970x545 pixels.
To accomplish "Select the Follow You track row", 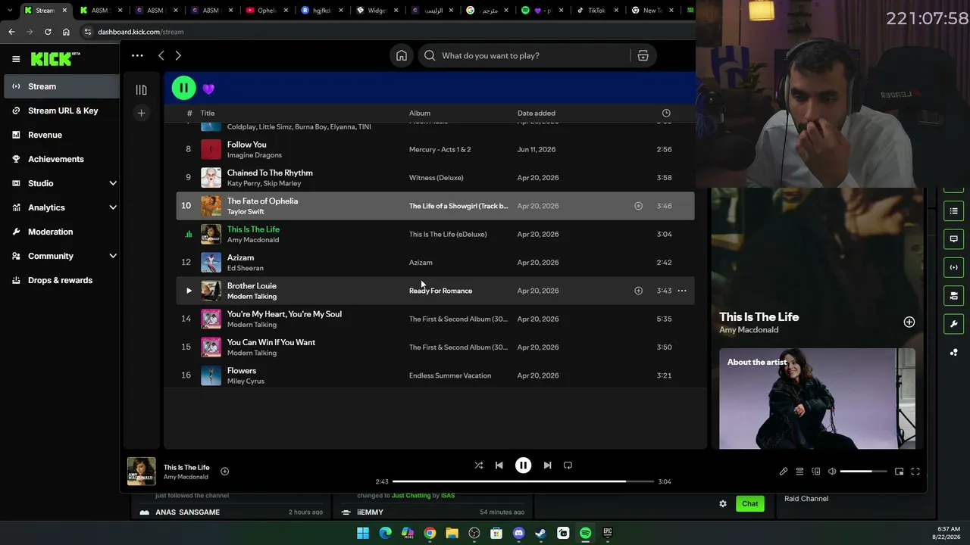I will point(435,149).
